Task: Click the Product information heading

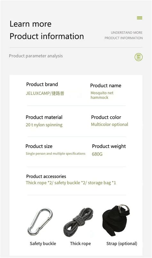Action: pyautogui.click(x=47, y=36)
